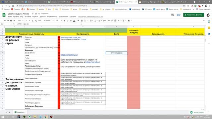Open the Файл menu
This screenshot has width=212, height=119.
click(x=10, y=17)
